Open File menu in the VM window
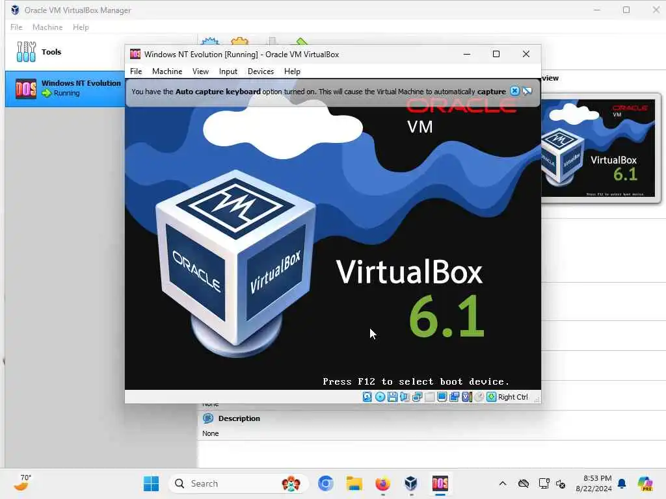This screenshot has width=666, height=499. pos(136,71)
